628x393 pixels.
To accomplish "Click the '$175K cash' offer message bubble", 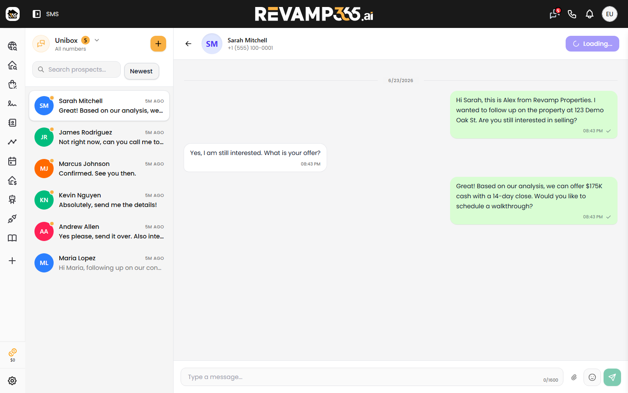I will (x=534, y=201).
